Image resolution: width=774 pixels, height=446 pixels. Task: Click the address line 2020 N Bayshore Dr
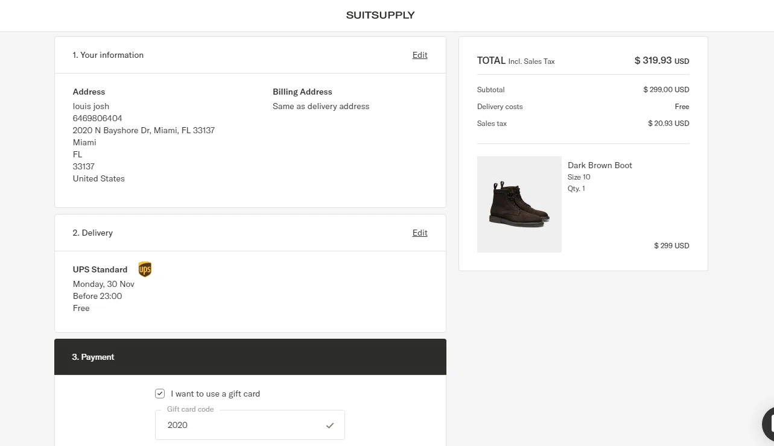[x=144, y=130]
